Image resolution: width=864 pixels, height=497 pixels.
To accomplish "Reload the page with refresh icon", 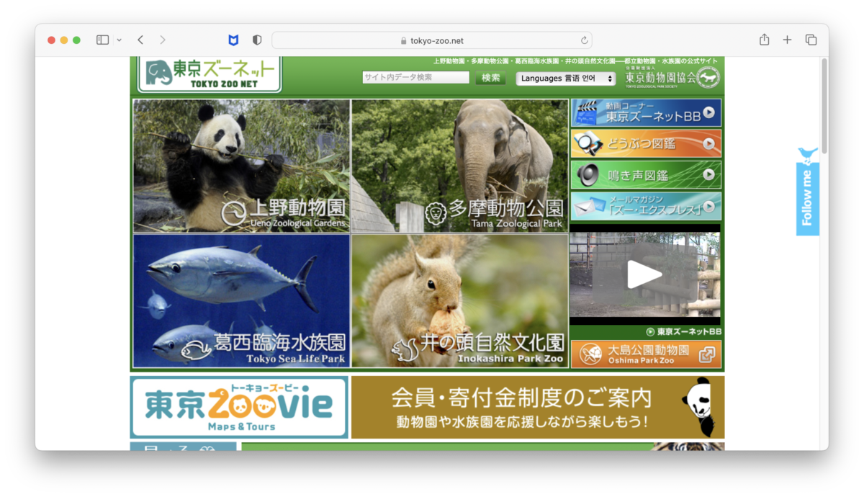I will tap(585, 40).
